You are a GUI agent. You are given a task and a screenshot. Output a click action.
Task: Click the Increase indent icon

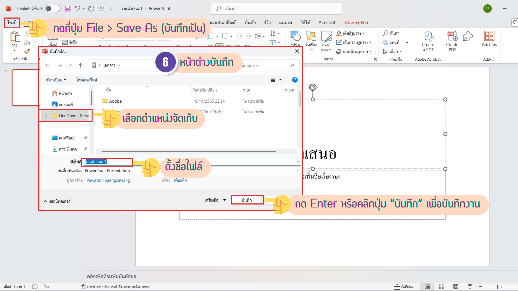[x=249, y=36]
